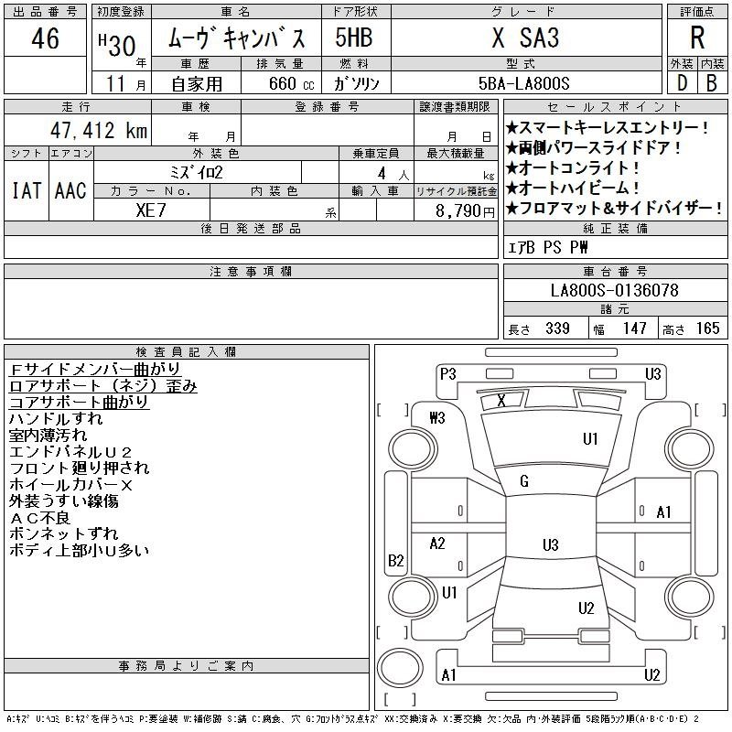This screenshot has width=732, height=732.
Task: Click the B2 dent marker
Action: [x=395, y=560]
